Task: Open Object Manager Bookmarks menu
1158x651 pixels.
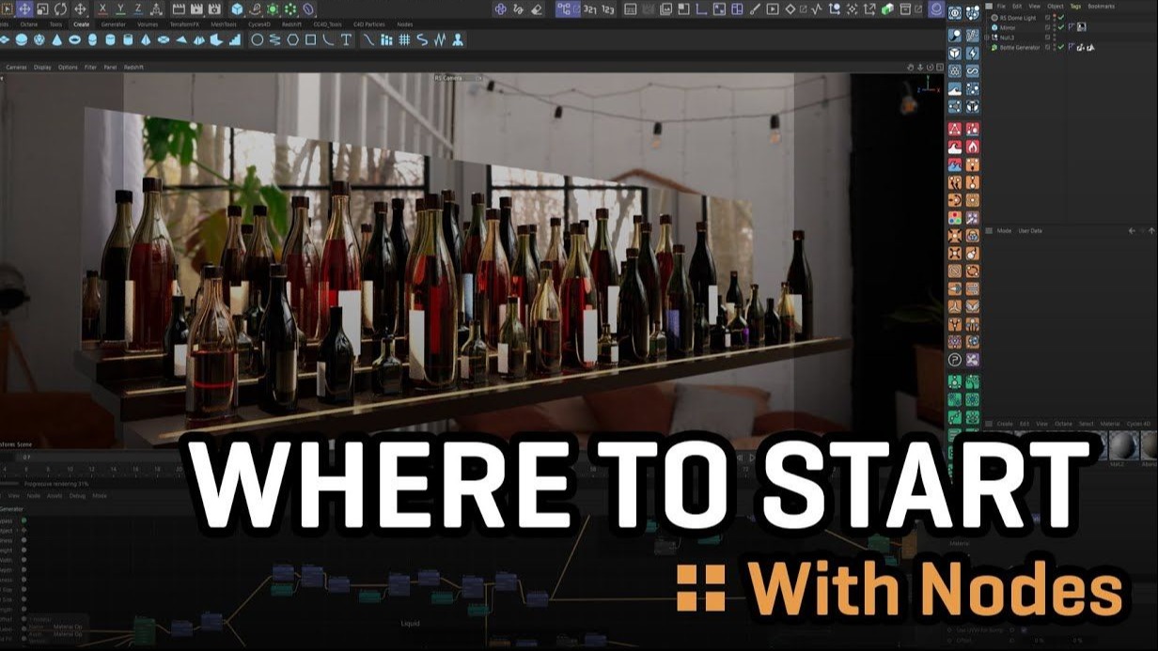Action: click(1101, 7)
